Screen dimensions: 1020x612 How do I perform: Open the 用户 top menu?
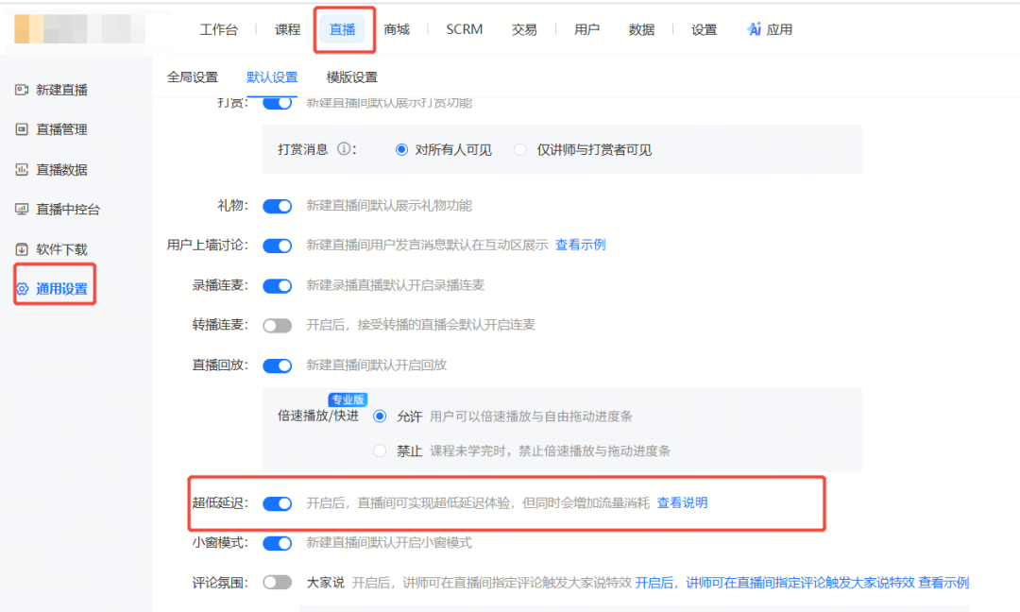[586, 29]
